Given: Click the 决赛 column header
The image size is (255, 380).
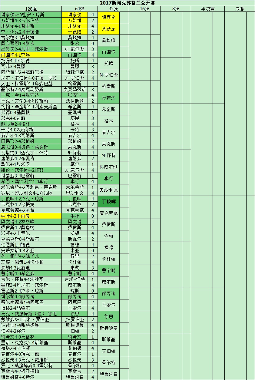Looking at the screenshot, I should (240, 9).
